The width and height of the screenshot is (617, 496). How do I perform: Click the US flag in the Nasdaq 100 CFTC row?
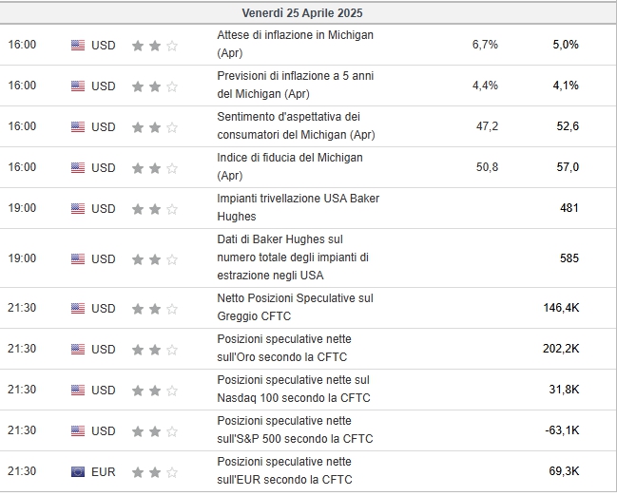(x=78, y=390)
